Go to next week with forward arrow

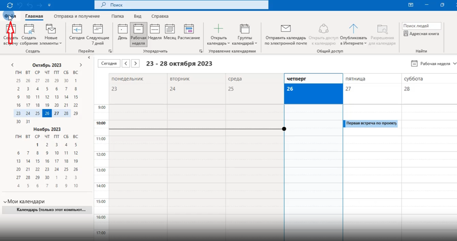tap(136, 63)
